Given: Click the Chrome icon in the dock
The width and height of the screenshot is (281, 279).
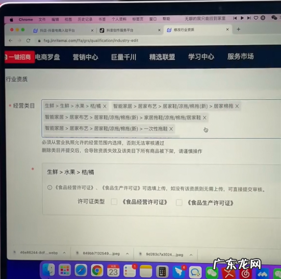Looking at the screenshot, I should tap(97, 270).
